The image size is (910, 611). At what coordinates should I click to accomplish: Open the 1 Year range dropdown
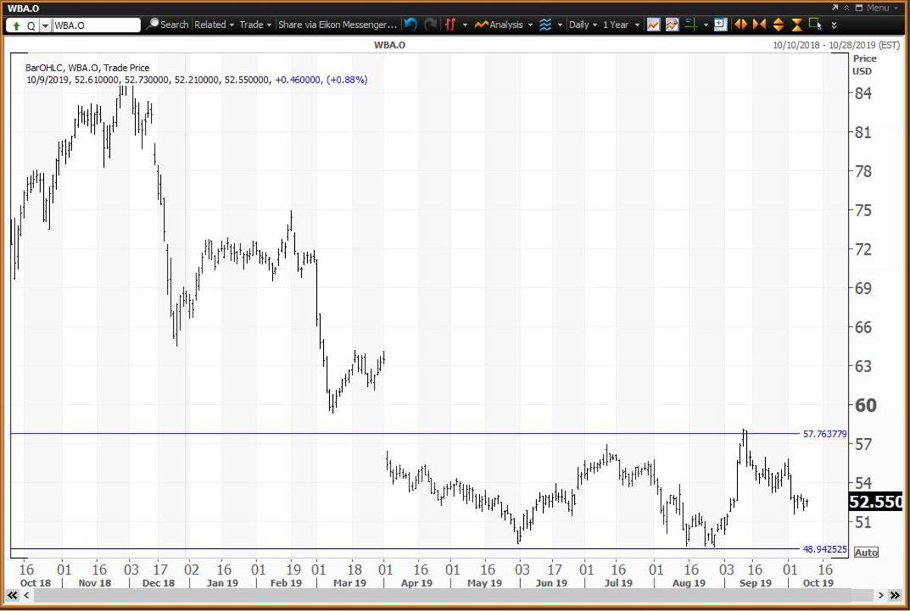(x=620, y=24)
